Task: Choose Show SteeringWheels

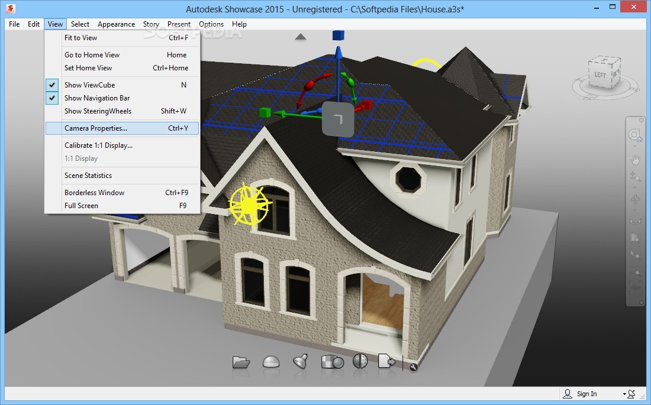Action: pos(122,111)
